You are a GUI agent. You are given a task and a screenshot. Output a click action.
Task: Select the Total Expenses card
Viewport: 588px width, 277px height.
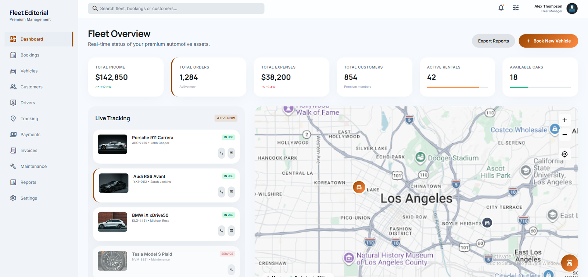(291, 77)
